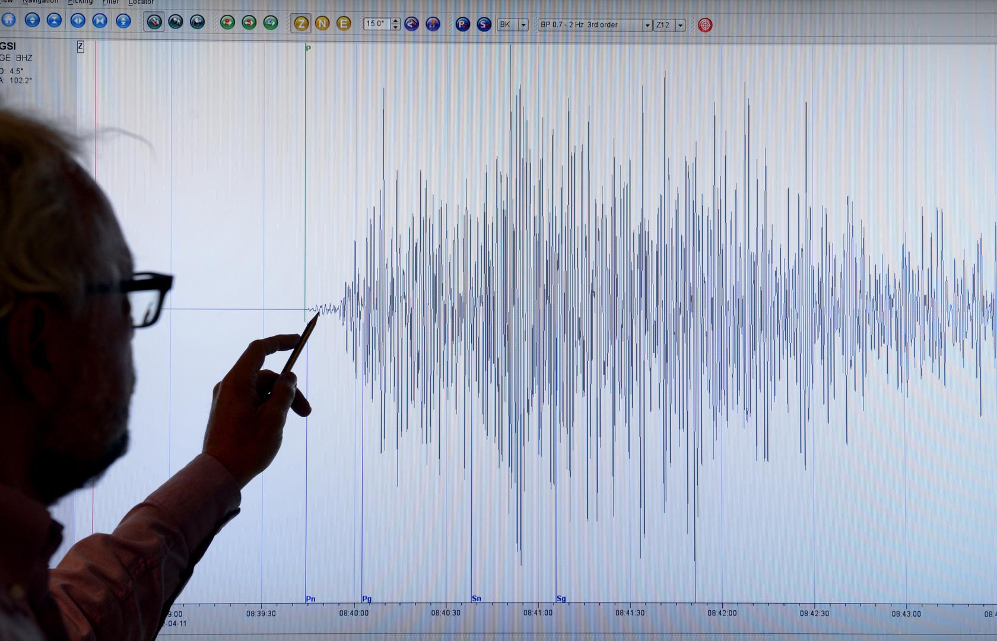Click the vertical compress arrows icon
This screenshot has width=997, height=641.
pyautogui.click(x=54, y=20)
